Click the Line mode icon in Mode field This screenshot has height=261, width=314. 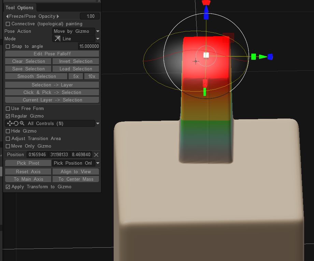tap(58, 39)
